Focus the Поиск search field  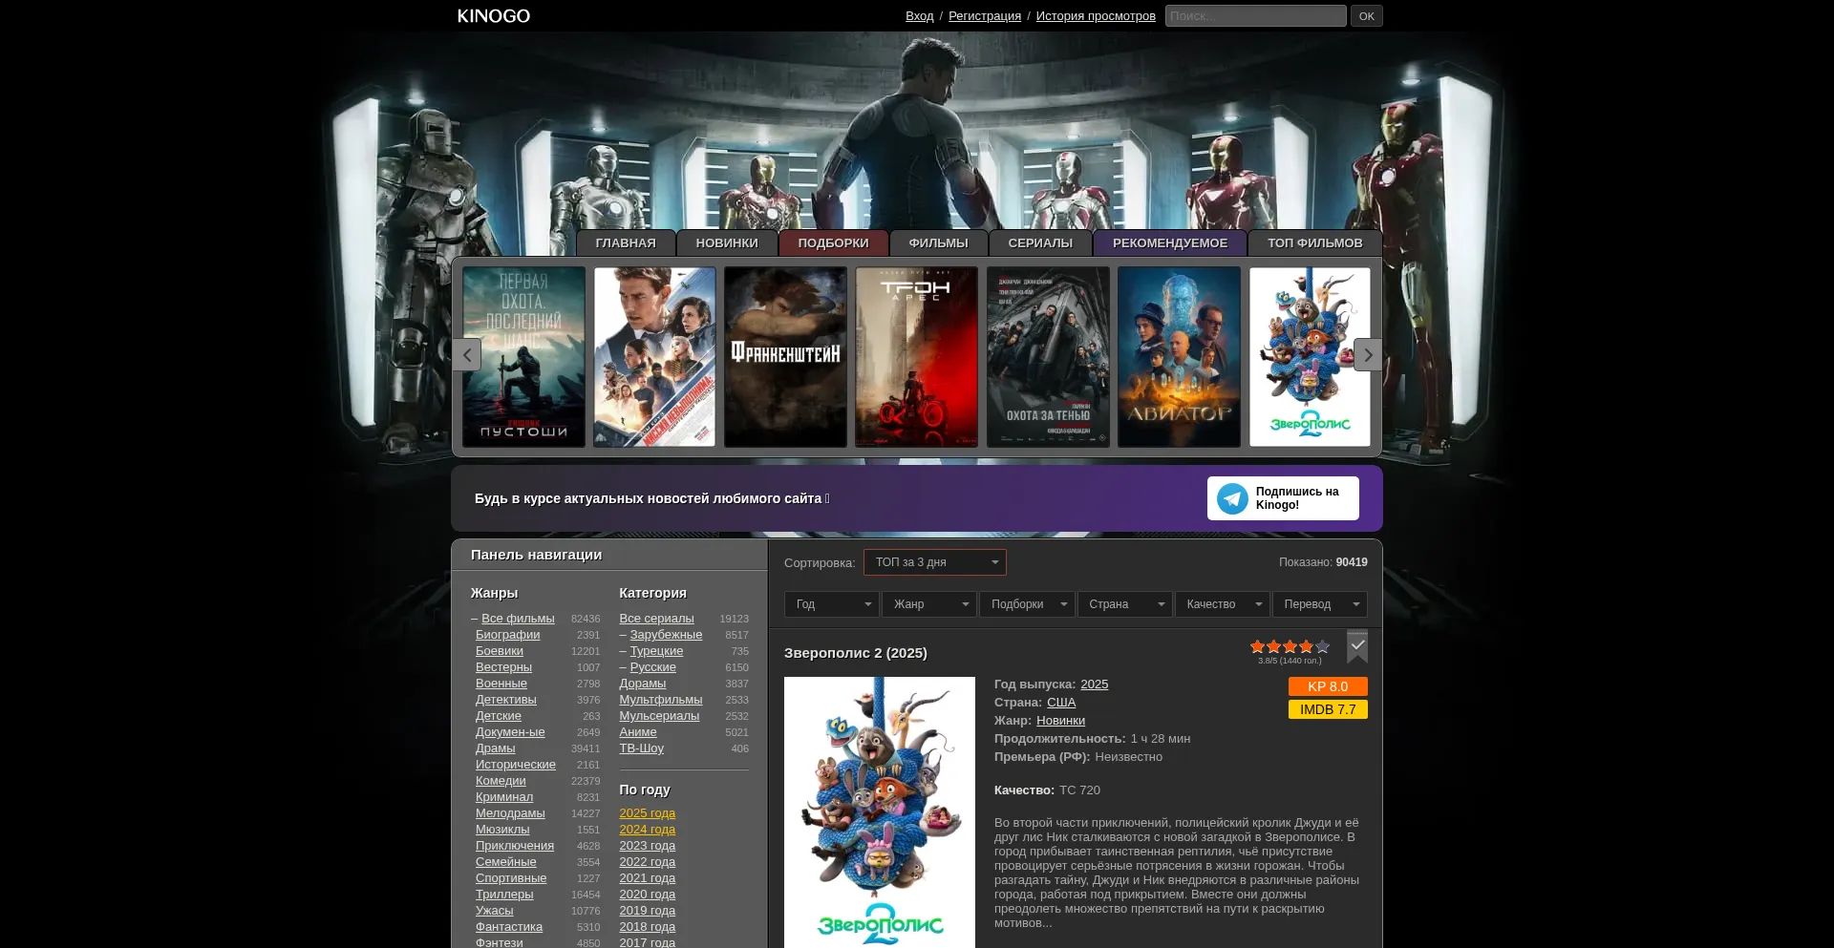pos(1256,16)
